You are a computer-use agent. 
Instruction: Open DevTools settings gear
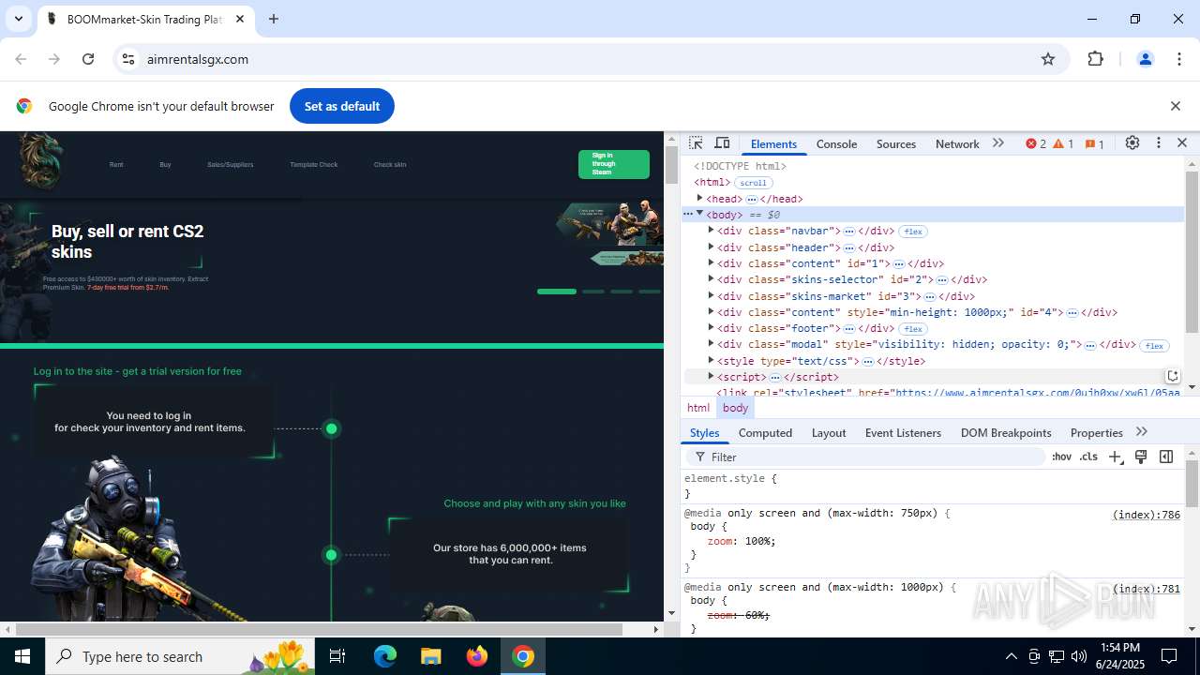tap(1132, 143)
